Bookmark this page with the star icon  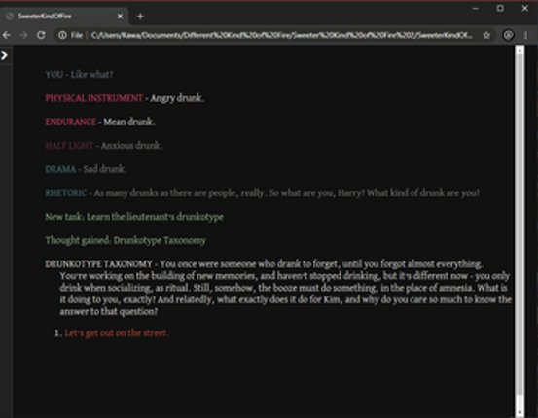[486, 35]
